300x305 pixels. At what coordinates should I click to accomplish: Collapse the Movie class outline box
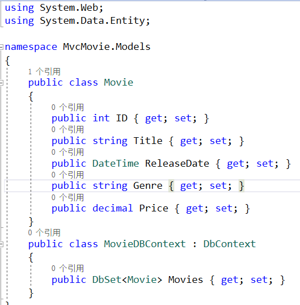(2, 83)
